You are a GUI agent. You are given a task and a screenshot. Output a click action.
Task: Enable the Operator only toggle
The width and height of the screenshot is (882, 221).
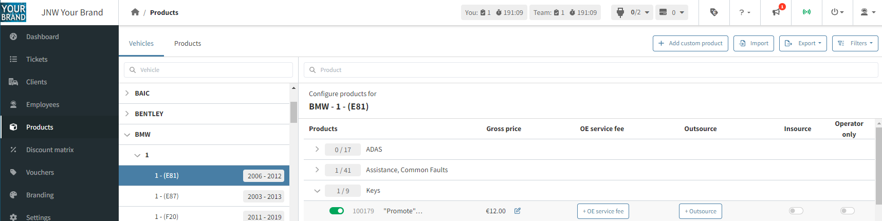pyautogui.click(x=847, y=211)
